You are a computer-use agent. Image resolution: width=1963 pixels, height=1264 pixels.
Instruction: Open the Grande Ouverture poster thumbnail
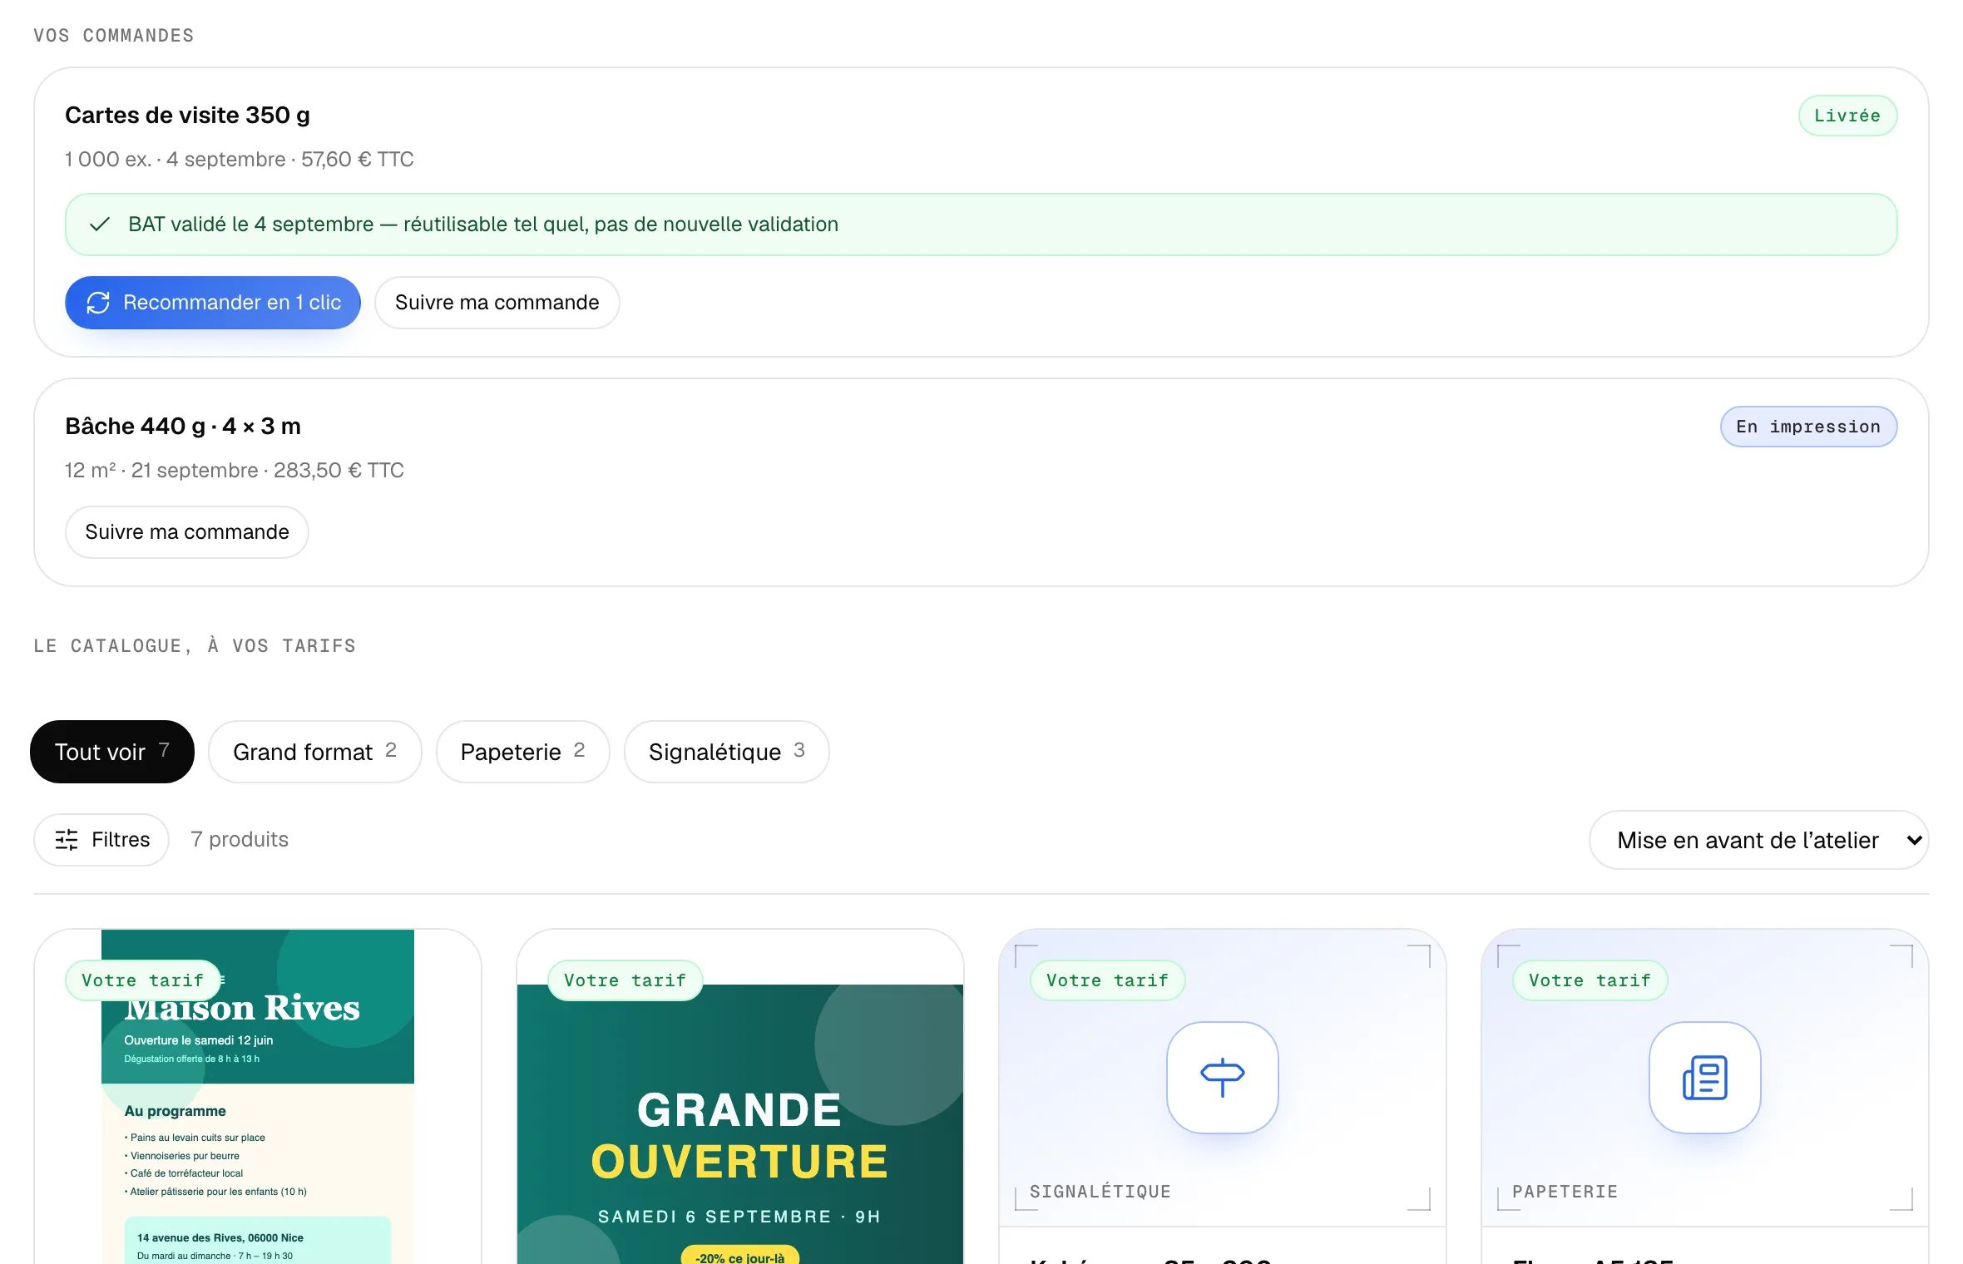tap(740, 1124)
